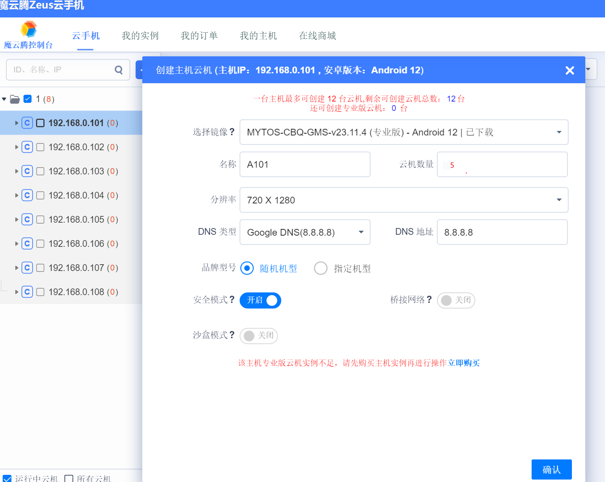Open the 分辨率 resolution dropdown
The image size is (605, 482).
[404, 200]
